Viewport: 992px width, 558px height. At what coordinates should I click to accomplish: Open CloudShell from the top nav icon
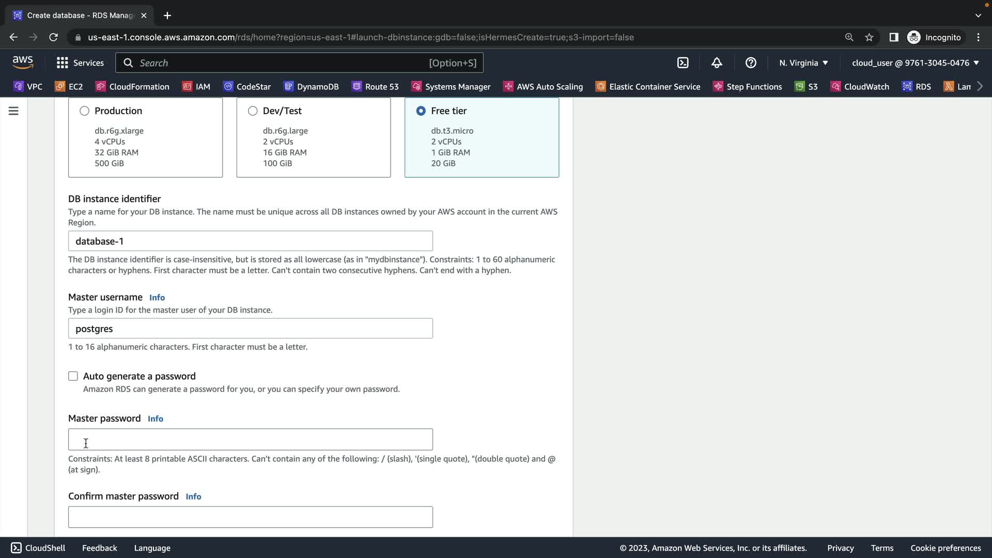click(683, 63)
